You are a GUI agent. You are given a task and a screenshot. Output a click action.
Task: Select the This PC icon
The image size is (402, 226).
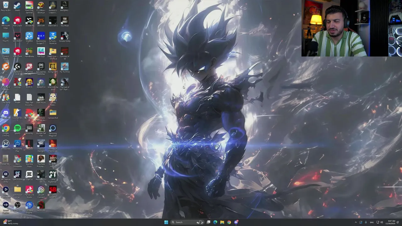coord(6,37)
